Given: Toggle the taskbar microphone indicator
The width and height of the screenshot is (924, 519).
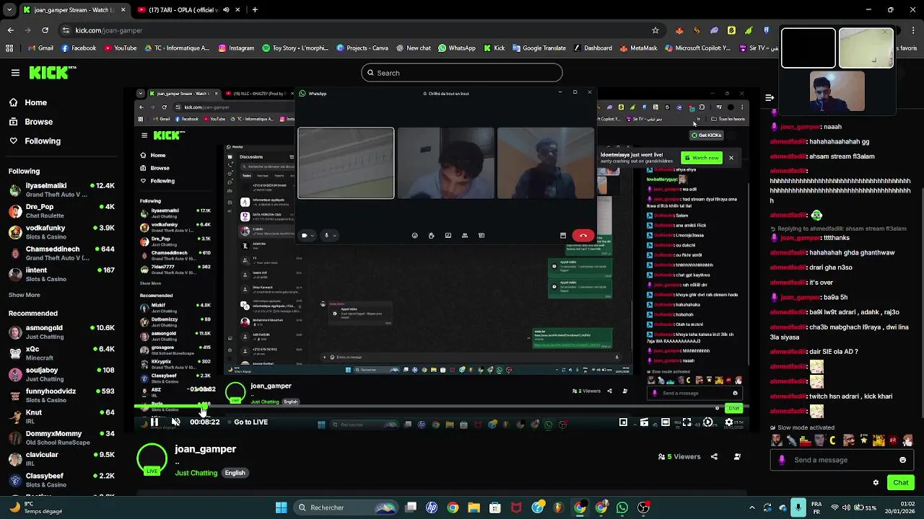Looking at the screenshot, I should click(x=798, y=507).
